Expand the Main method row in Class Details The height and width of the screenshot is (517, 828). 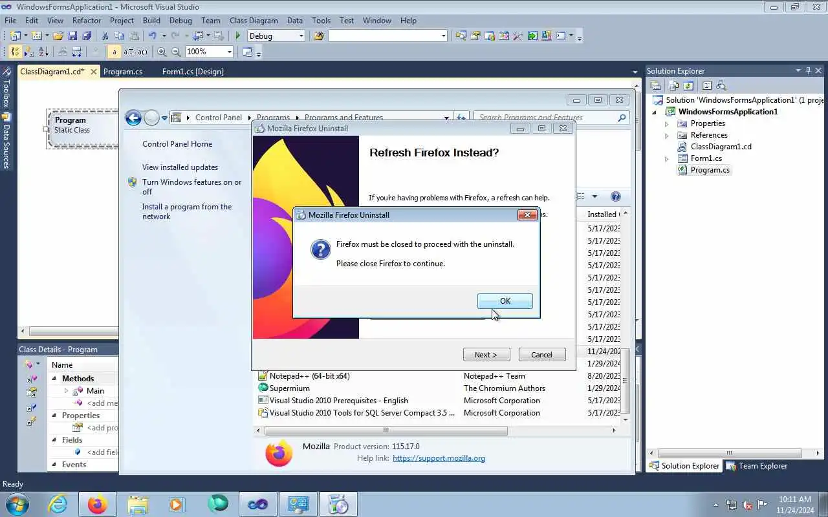66,391
